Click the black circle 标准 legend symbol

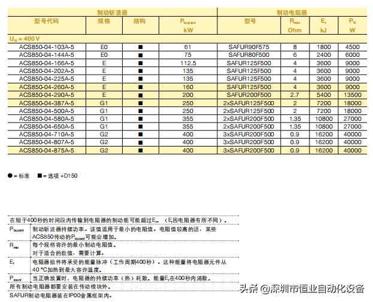10,176
